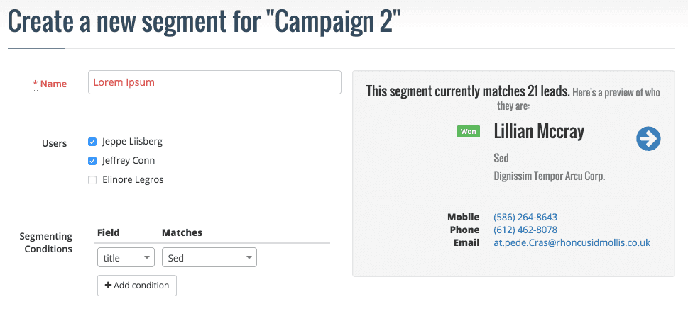Click the required Name field label
This screenshot has height=309, width=688.
pyautogui.click(x=53, y=84)
